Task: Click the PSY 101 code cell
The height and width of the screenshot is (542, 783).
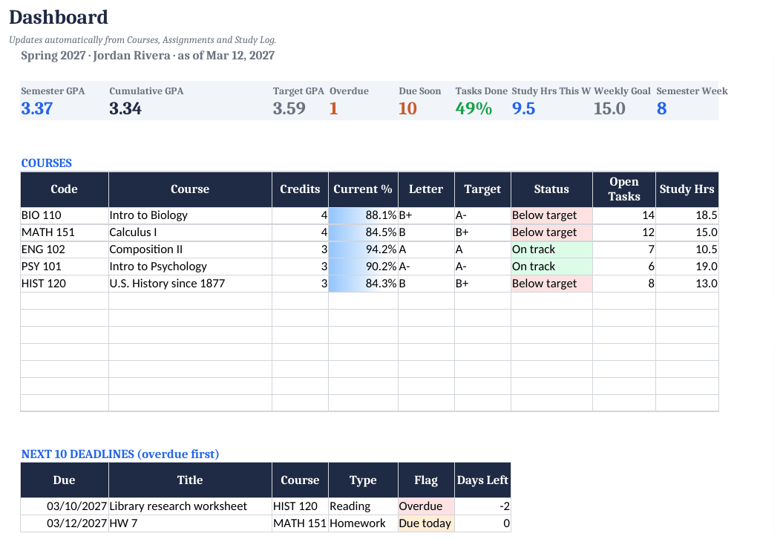Action: click(65, 267)
